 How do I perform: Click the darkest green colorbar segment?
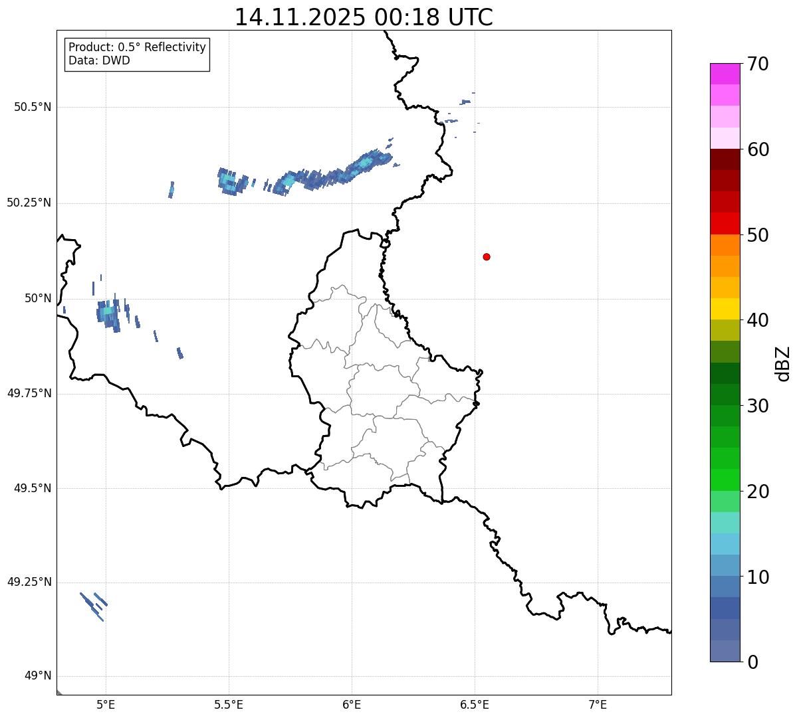(725, 373)
